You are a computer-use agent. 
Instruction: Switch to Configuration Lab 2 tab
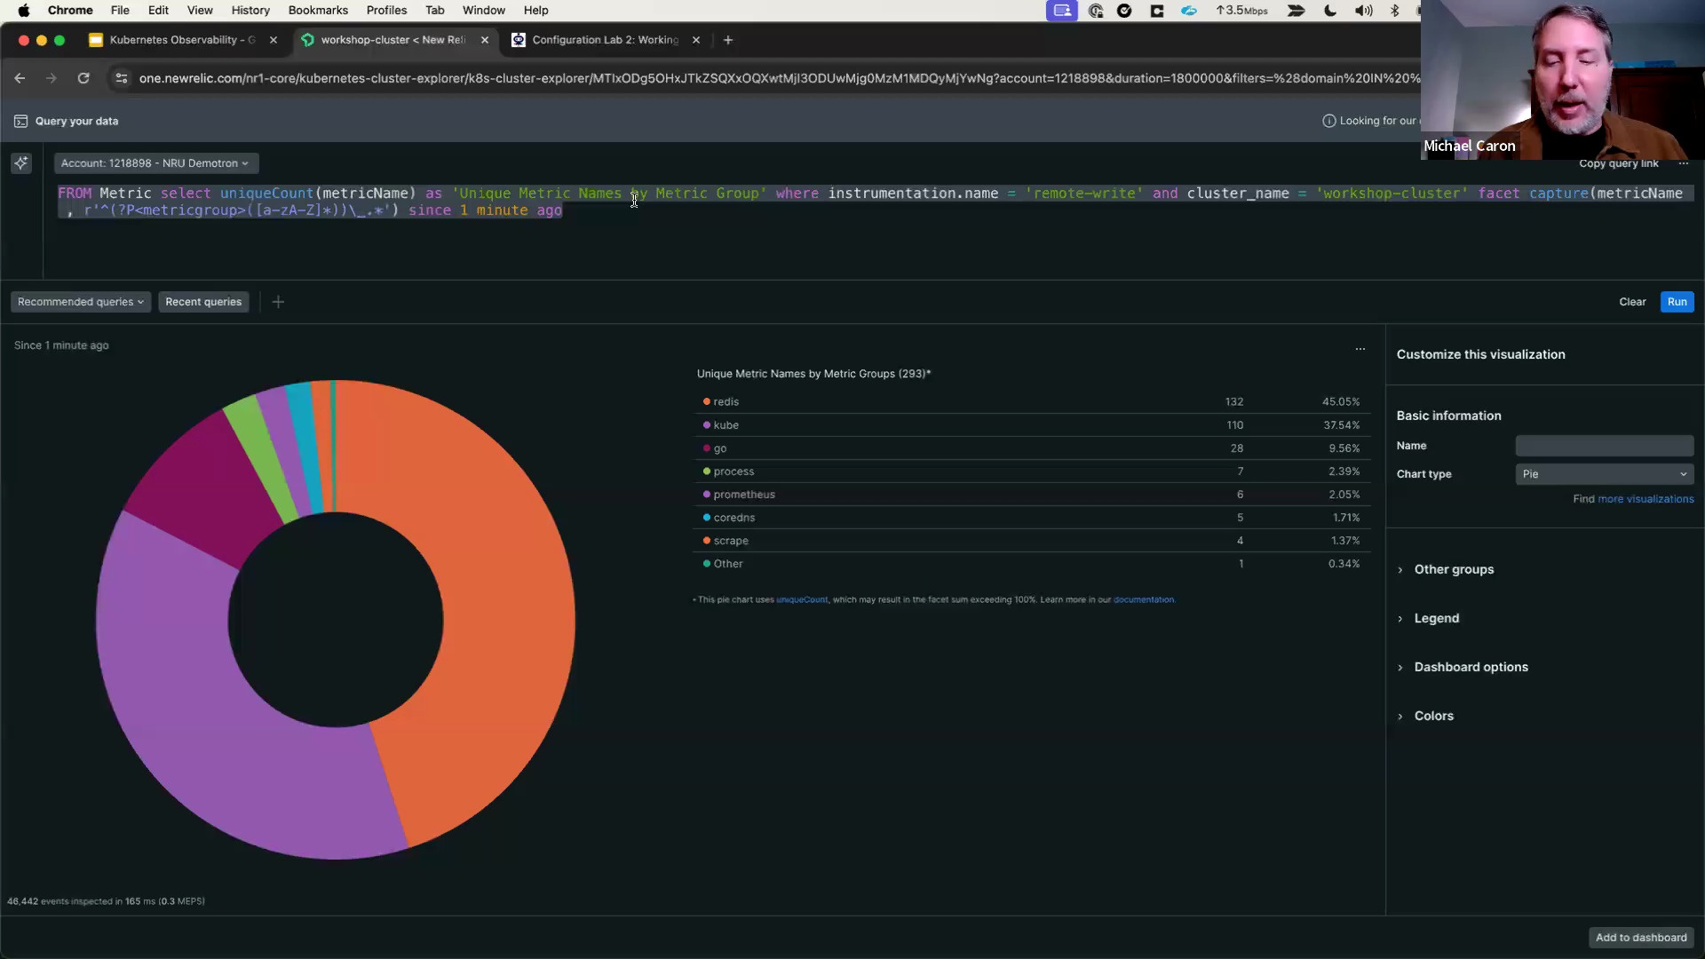point(605,40)
